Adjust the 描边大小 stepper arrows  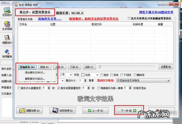[x=85, y=80]
